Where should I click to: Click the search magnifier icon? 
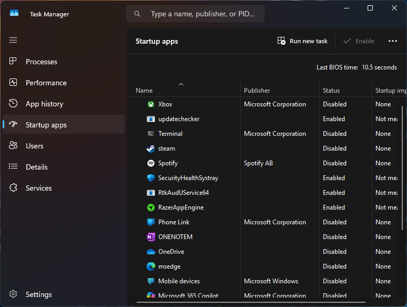137,14
